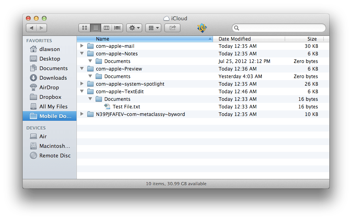Viewport: 352px width, 220px height.
Task: Switch to list view
Action: coord(96,28)
